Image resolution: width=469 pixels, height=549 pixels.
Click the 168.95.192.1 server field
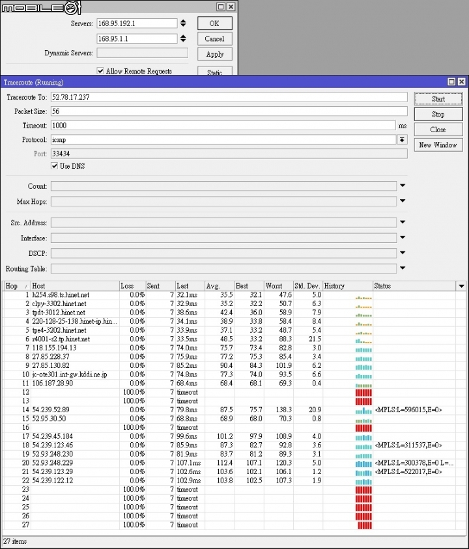pyautogui.click(x=137, y=23)
